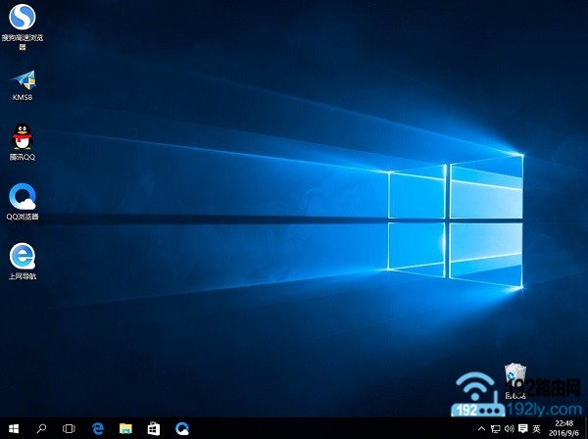Open Task View on taskbar
The height and width of the screenshot is (439, 588).
pyautogui.click(x=69, y=428)
